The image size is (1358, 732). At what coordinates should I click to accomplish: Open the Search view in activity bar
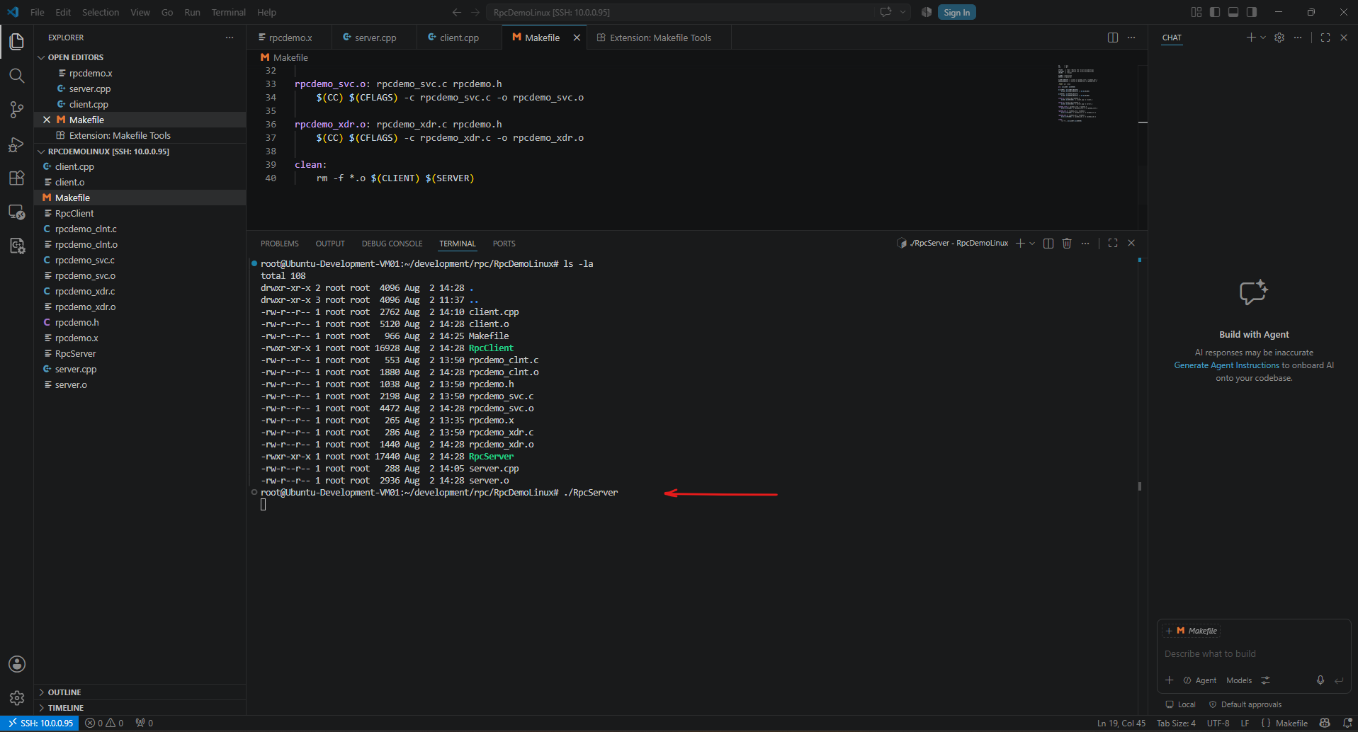click(17, 76)
